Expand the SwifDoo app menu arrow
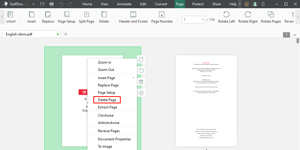The width and height of the screenshot is (300, 150). [x=33, y=4]
